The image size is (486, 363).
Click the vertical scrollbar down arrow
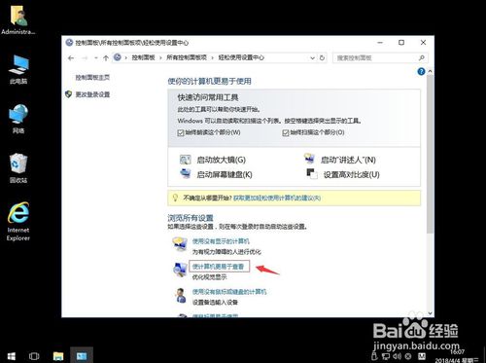(430, 313)
